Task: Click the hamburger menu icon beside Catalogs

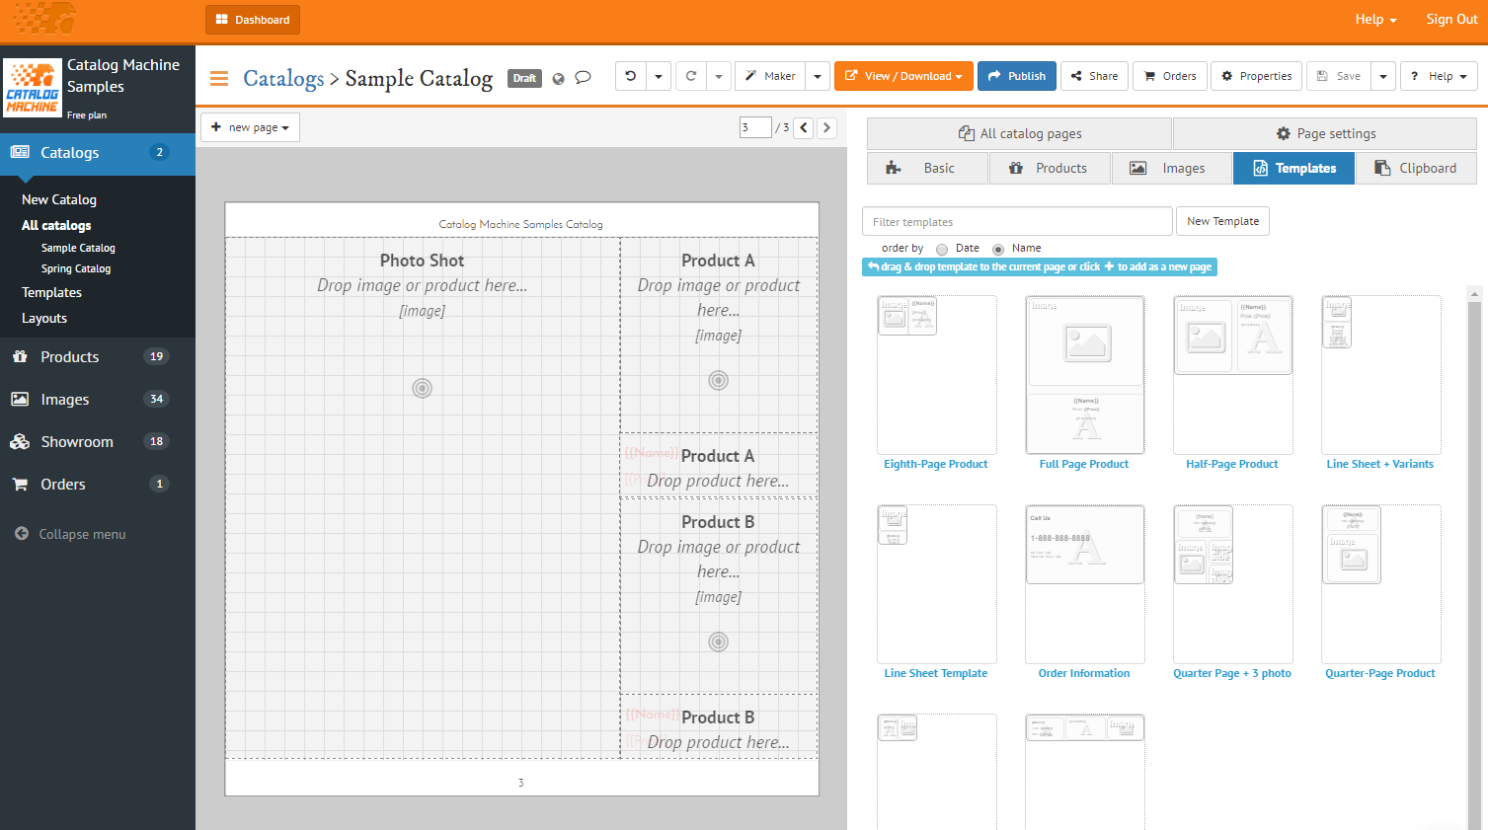Action: 219,78
